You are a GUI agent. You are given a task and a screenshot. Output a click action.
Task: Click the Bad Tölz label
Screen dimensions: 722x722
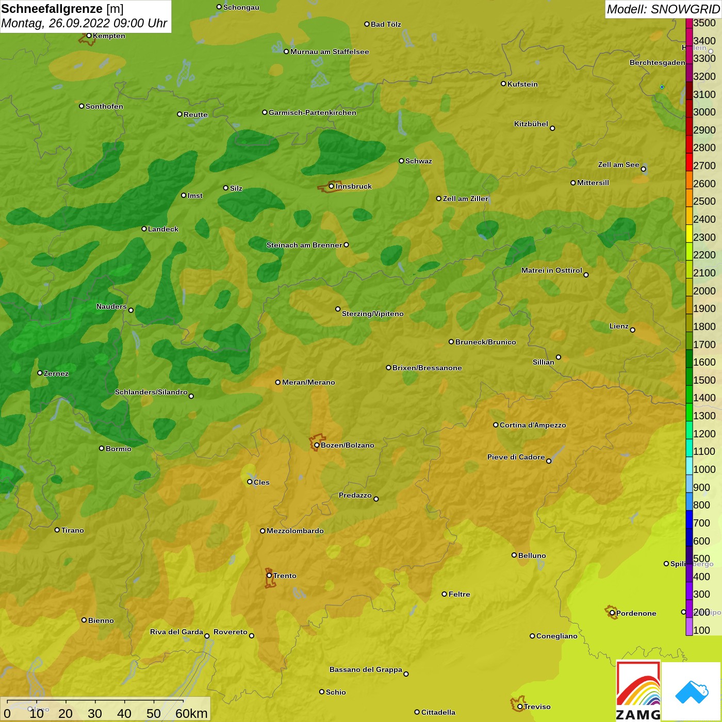click(x=386, y=24)
